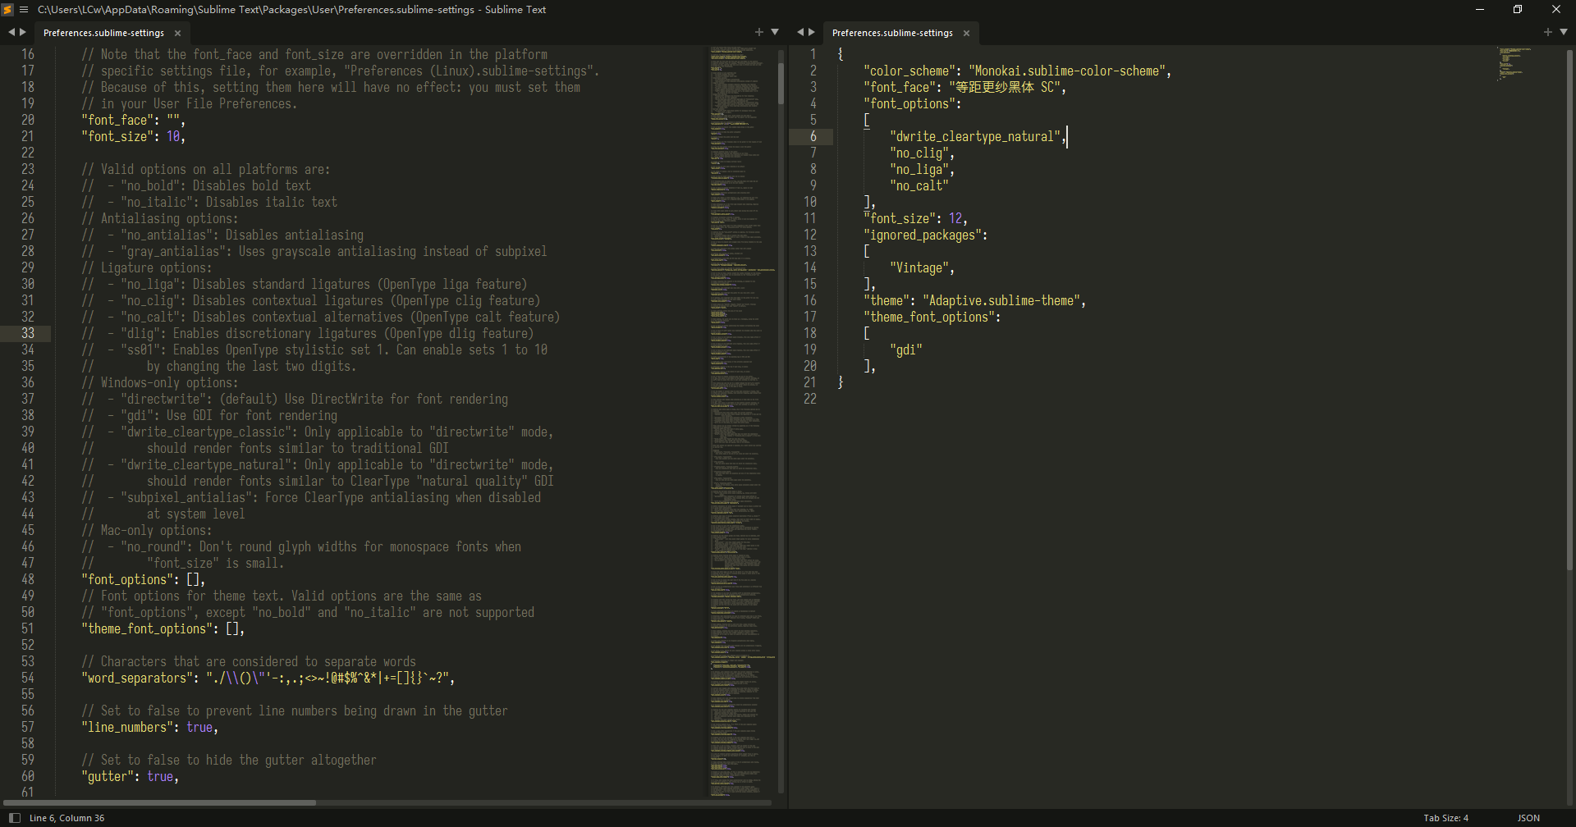
Task: Open the JSON syntax selector in the status bar
Action: (x=1528, y=817)
